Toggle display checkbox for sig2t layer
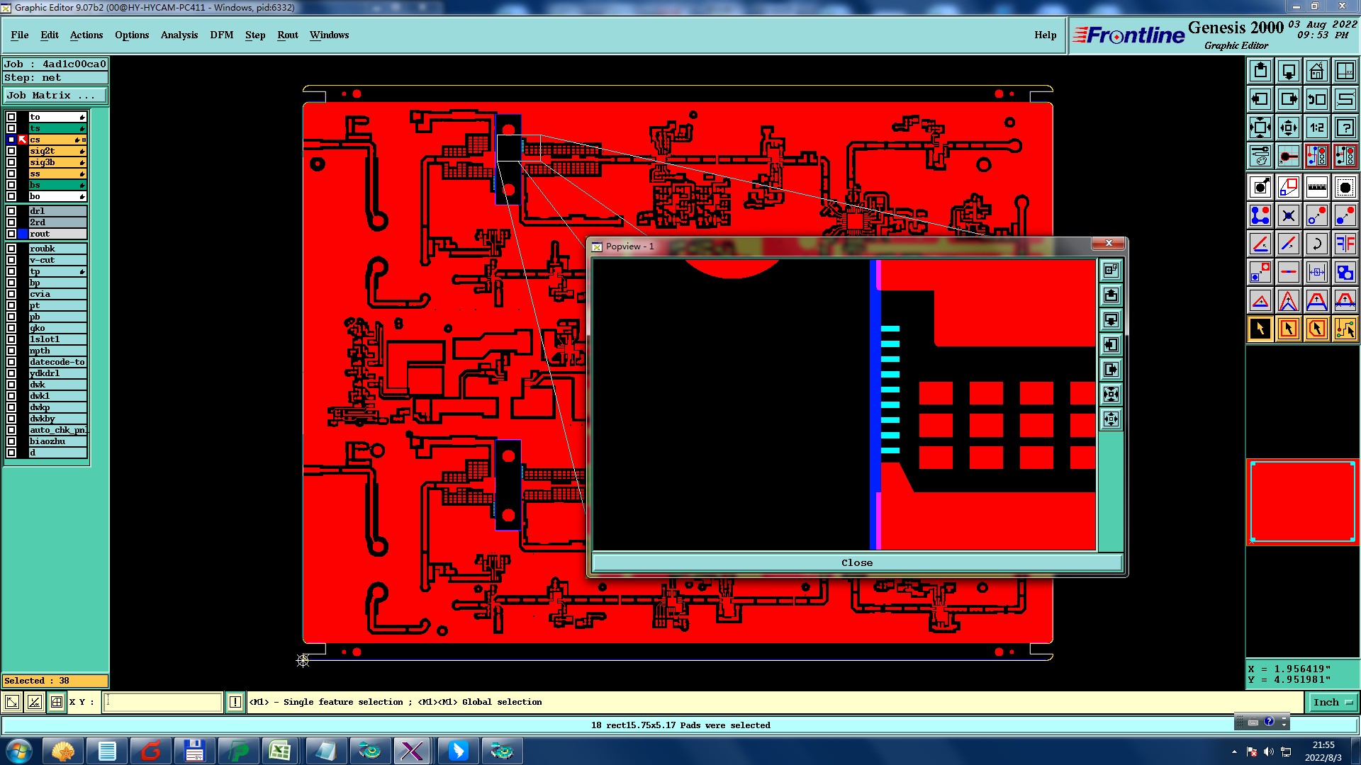Viewport: 1361px width, 765px height. pos(11,151)
